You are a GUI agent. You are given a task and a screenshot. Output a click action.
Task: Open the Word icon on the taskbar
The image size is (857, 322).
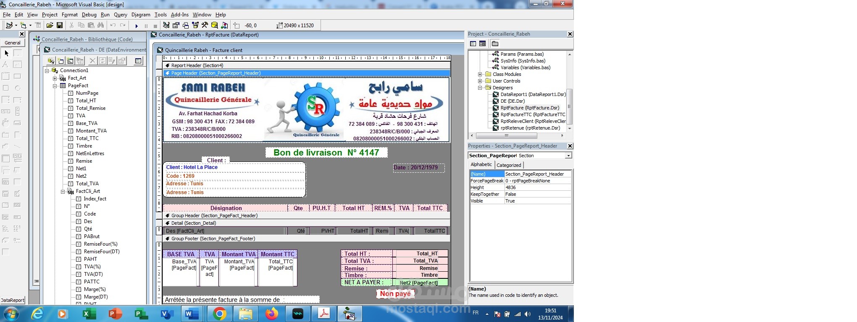click(192, 314)
